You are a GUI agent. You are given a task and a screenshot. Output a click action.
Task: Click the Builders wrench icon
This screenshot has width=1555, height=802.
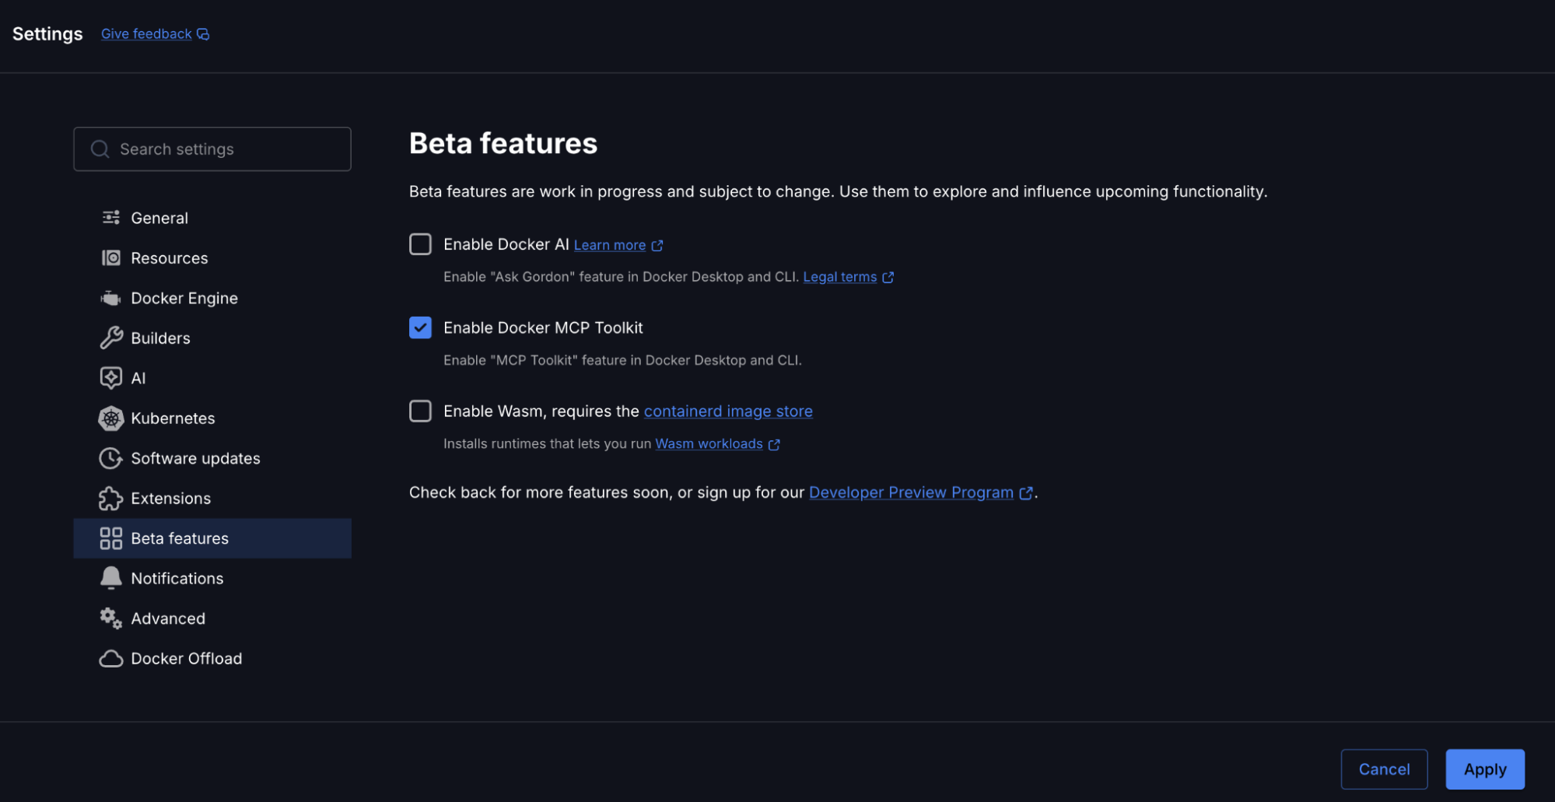pos(111,338)
